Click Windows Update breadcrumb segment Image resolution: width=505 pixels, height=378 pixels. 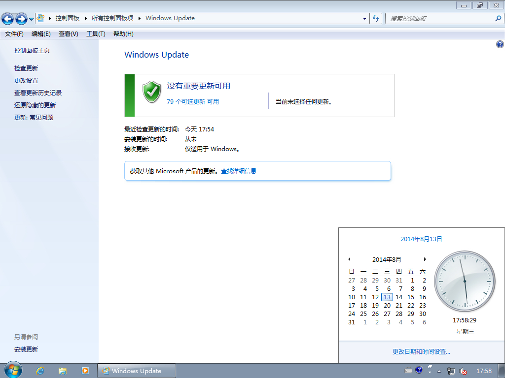tap(170, 18)
